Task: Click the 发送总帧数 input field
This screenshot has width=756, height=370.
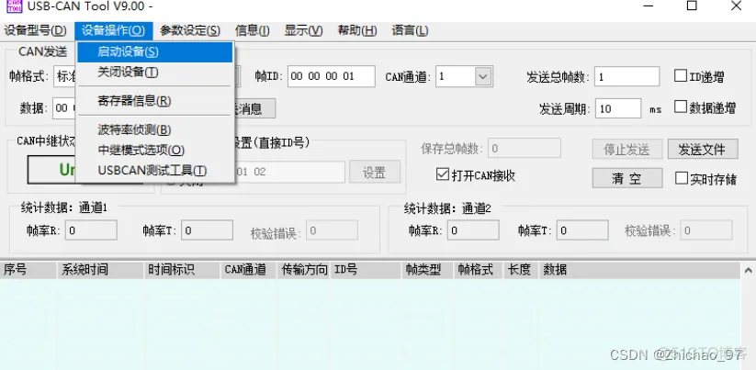Action: 626,76
